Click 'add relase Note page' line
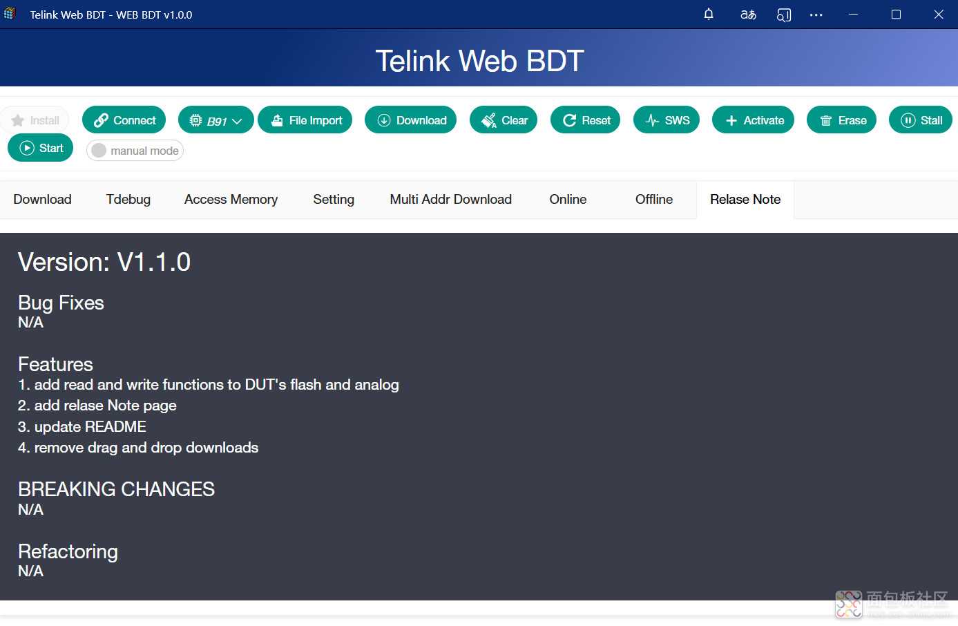This screenshot has height=626, width=958. (97, 406)
